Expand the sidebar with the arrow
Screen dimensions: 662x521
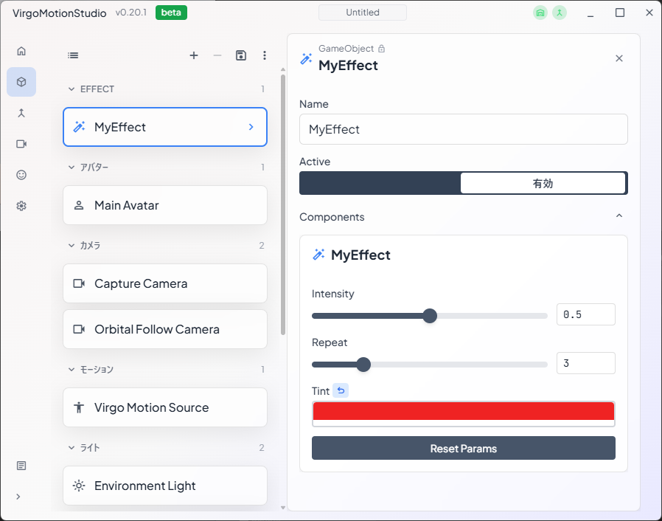[x=18, y=497]
